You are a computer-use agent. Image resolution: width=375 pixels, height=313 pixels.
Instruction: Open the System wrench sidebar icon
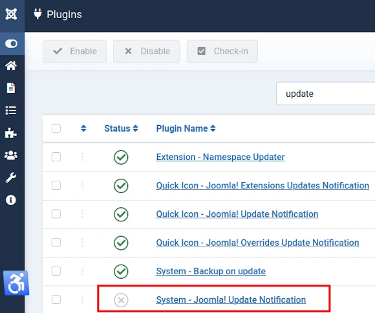[11, 177]
